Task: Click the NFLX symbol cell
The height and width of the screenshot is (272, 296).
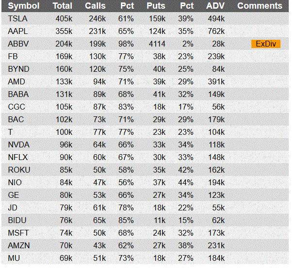Action: click(18, 157)
